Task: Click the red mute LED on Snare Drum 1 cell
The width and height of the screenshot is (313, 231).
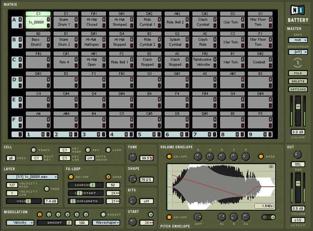Action: (76, 25)
